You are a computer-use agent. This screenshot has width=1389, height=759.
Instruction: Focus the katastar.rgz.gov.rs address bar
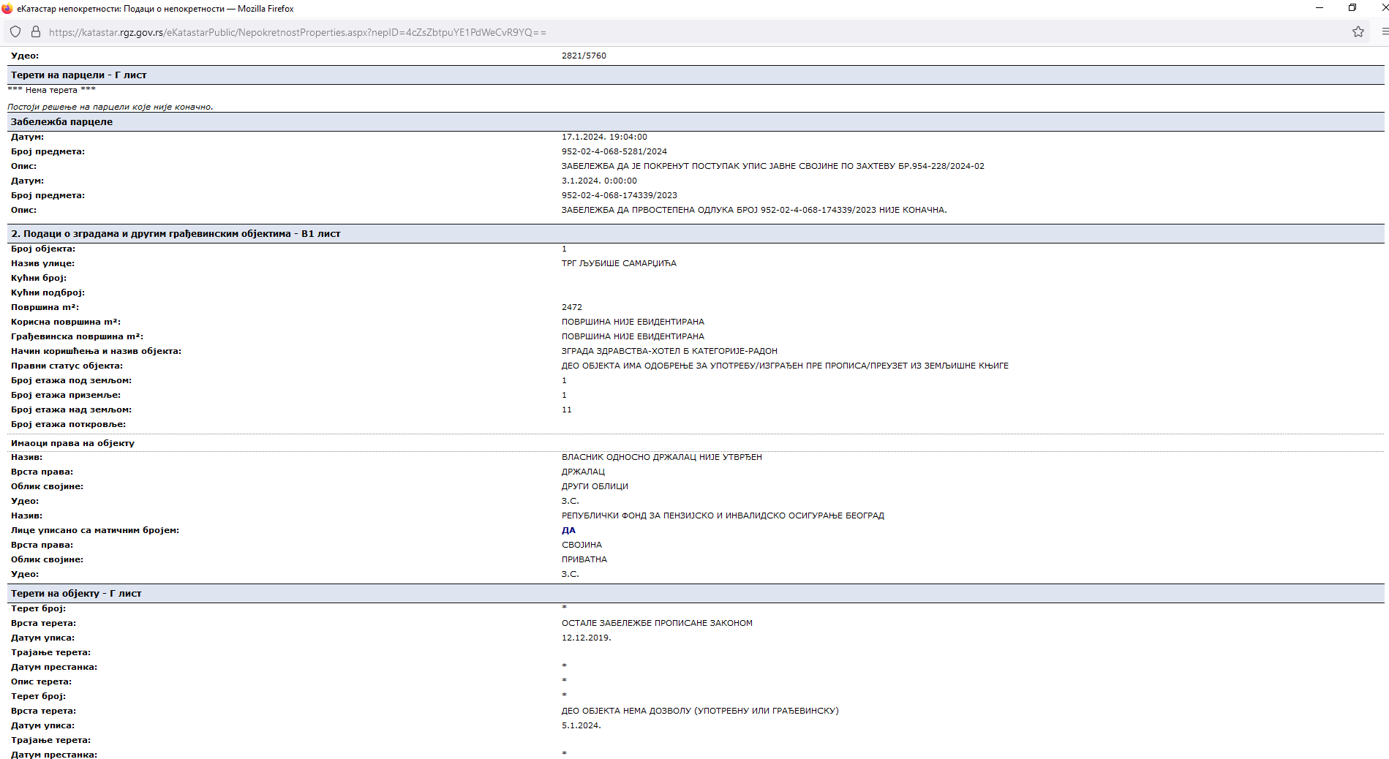click(x=297, y=32)
